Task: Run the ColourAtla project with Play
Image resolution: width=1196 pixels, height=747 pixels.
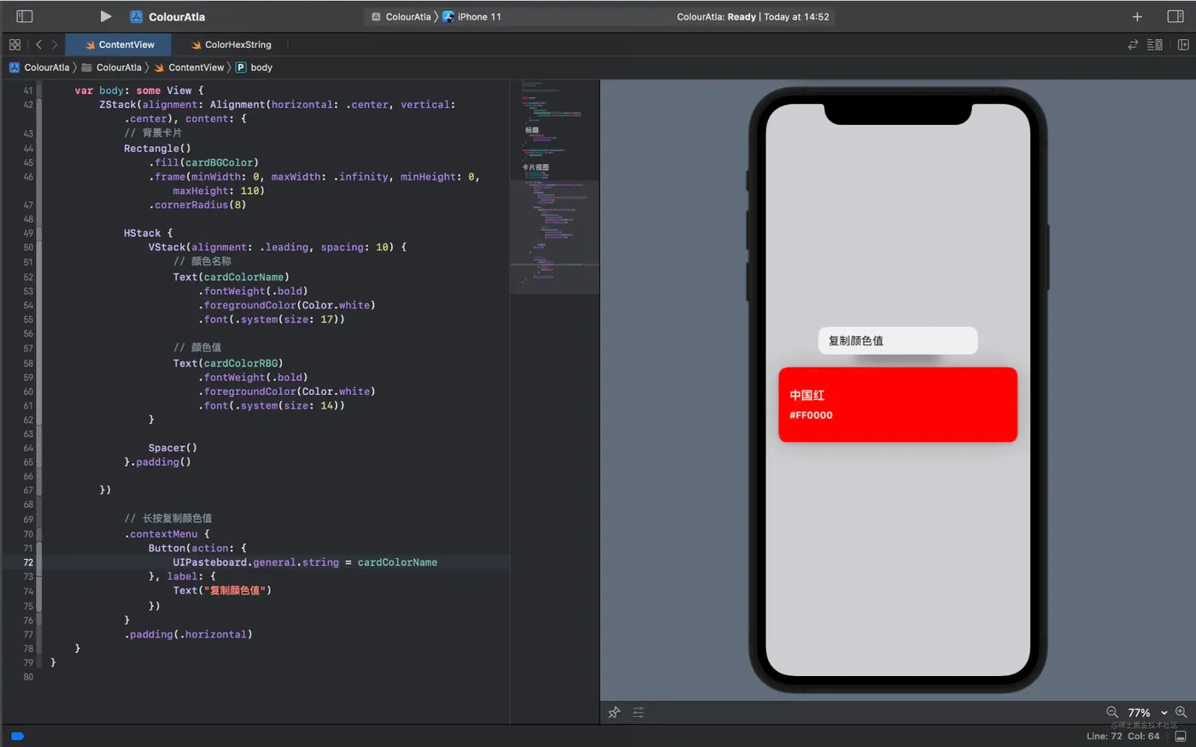Action: (105, 16)
